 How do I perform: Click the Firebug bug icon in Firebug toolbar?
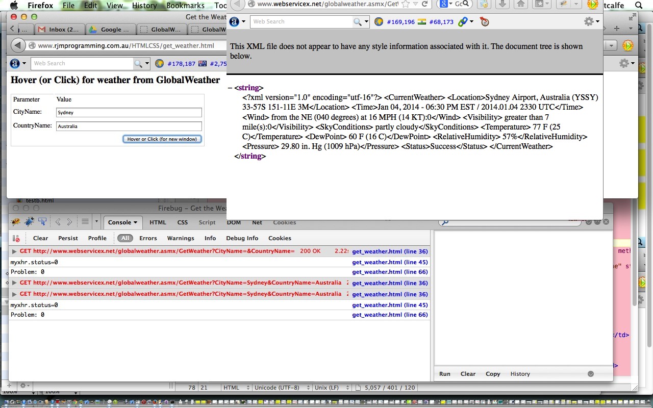[16, 222]
